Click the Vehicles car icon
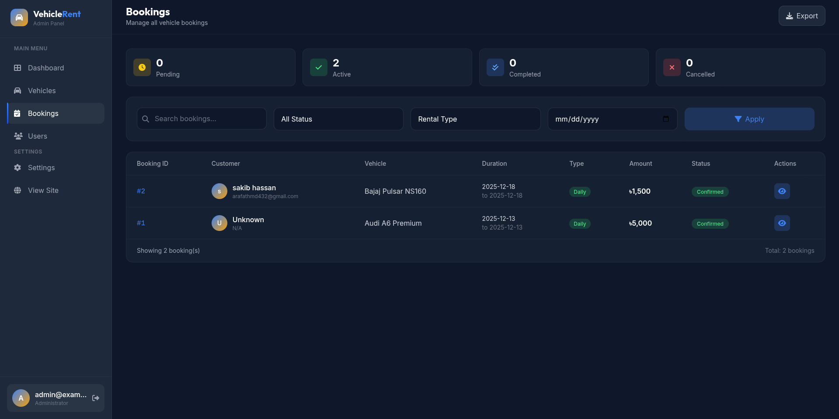 pyautogui.click(x=17, y=91)
